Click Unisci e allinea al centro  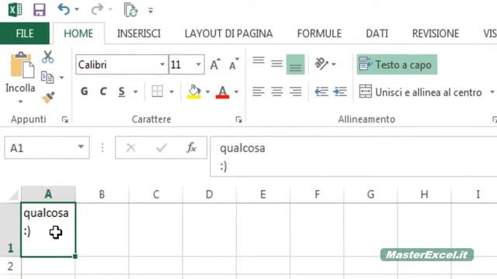pos(421,92)
